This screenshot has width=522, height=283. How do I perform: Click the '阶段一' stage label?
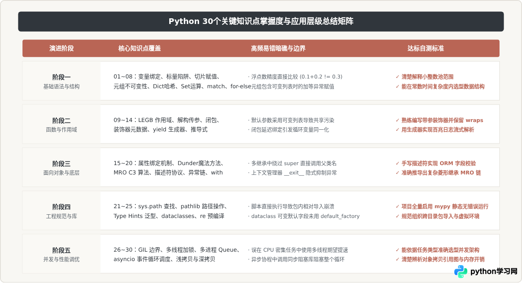click(62, 77)
